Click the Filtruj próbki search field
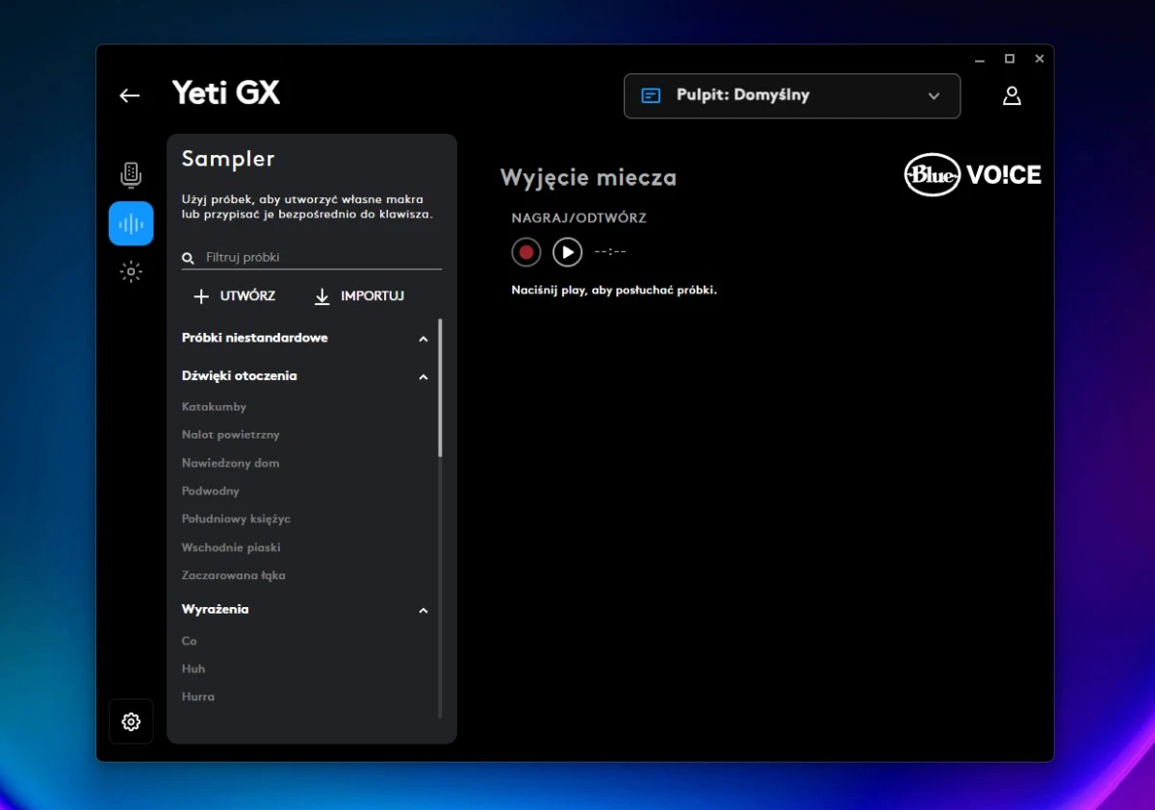 pyautogui.click(x=318, y=258)
